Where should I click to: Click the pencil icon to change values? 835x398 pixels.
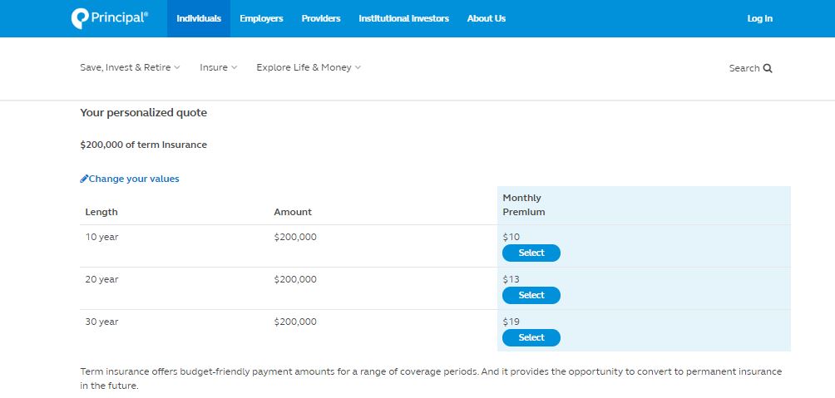[84, 179]
